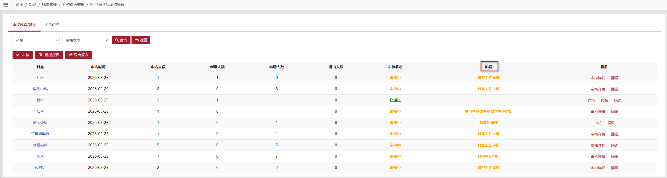Click the 功能 breadcrumb
Image resolution: width=667 pixels, height=178 pixels.
coord(33,5)
